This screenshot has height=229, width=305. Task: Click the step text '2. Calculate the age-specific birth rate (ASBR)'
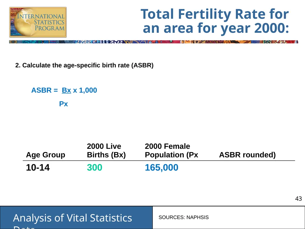click(x=84, y=65)
